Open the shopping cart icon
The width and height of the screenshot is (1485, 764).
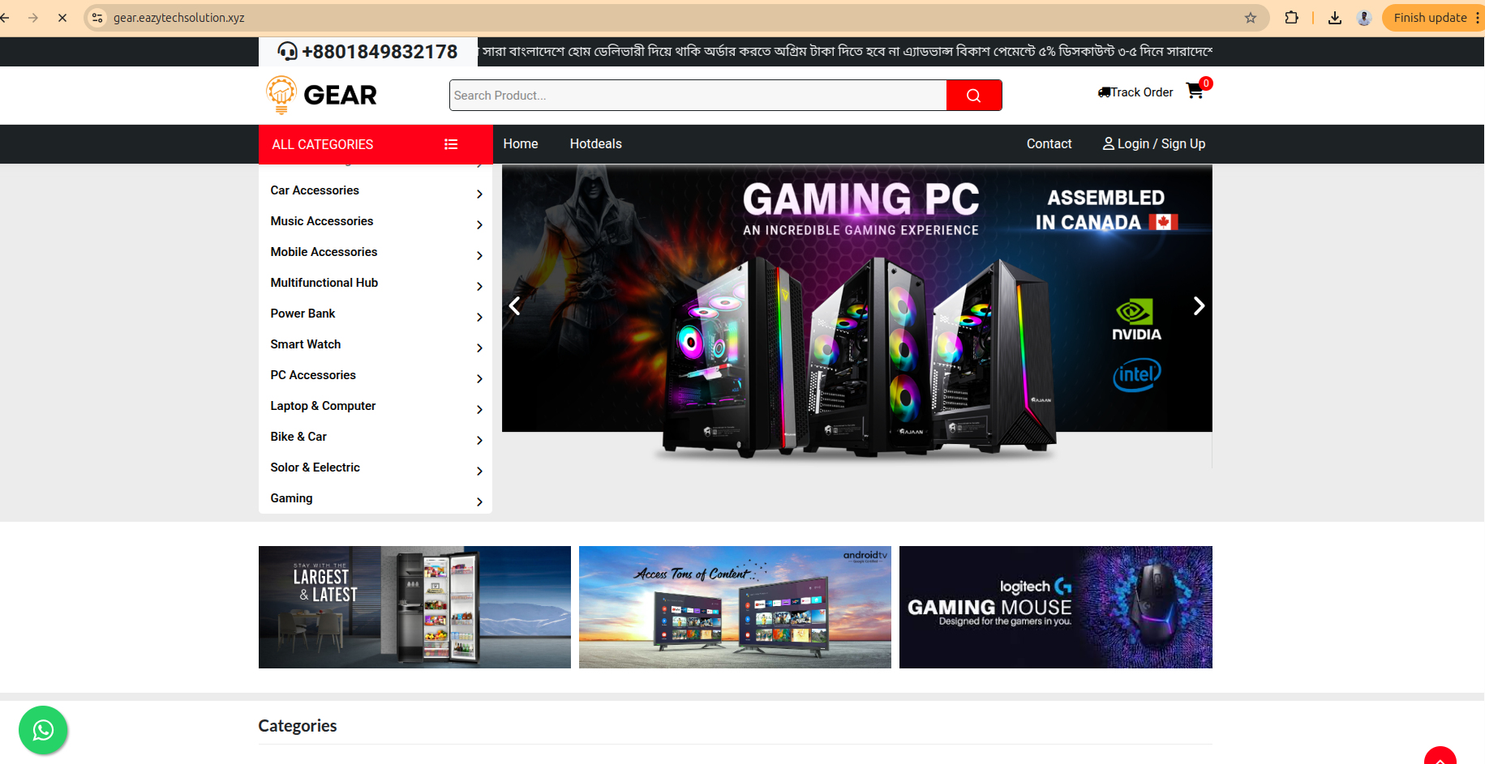point(1195,92)
